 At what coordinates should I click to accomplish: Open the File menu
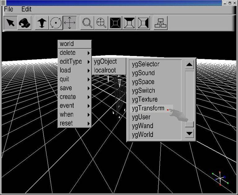pyautogui.click(x=8, y=9)
